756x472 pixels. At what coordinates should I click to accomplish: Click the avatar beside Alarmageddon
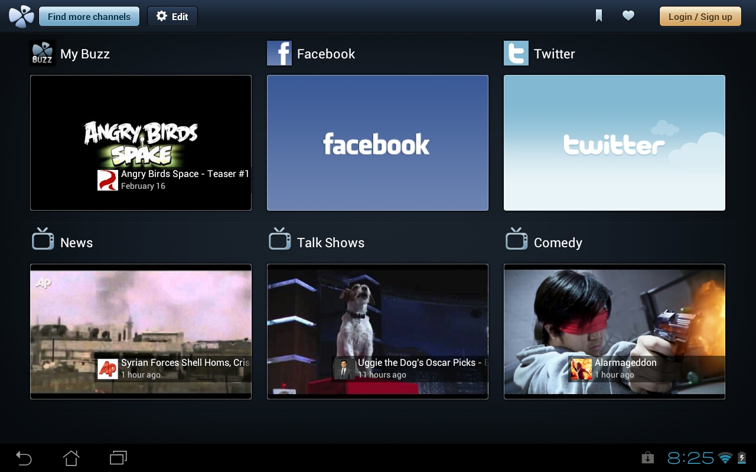click(x=581, y=369)
